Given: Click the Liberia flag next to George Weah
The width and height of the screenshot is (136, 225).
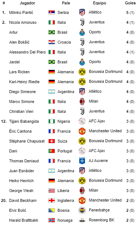Looking at the screenshot, I should click(x=52, y=191).
